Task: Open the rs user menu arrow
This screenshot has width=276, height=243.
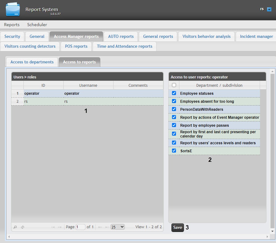Action: tap(269, 10)
